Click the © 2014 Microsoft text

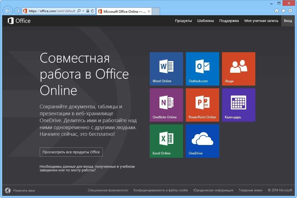pos(280,190)
